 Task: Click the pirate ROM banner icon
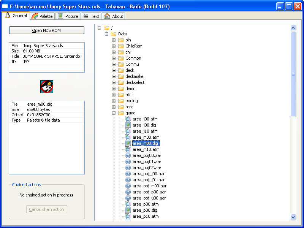coord(47,87)
